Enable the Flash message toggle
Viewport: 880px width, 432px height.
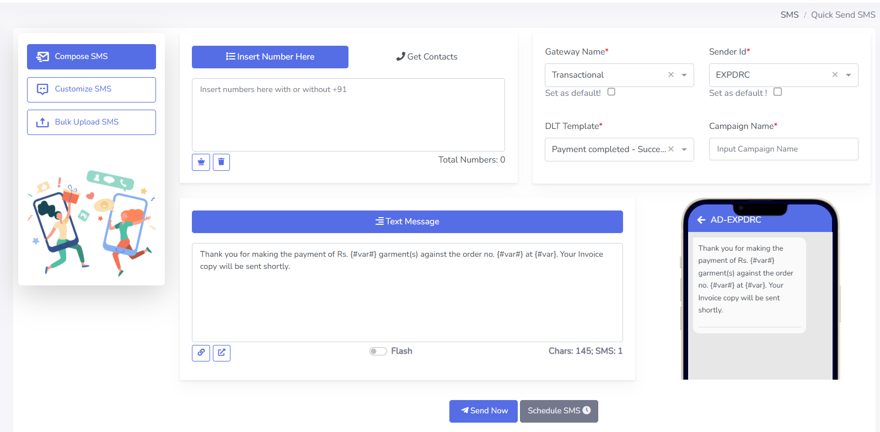[x=378, y=352]
